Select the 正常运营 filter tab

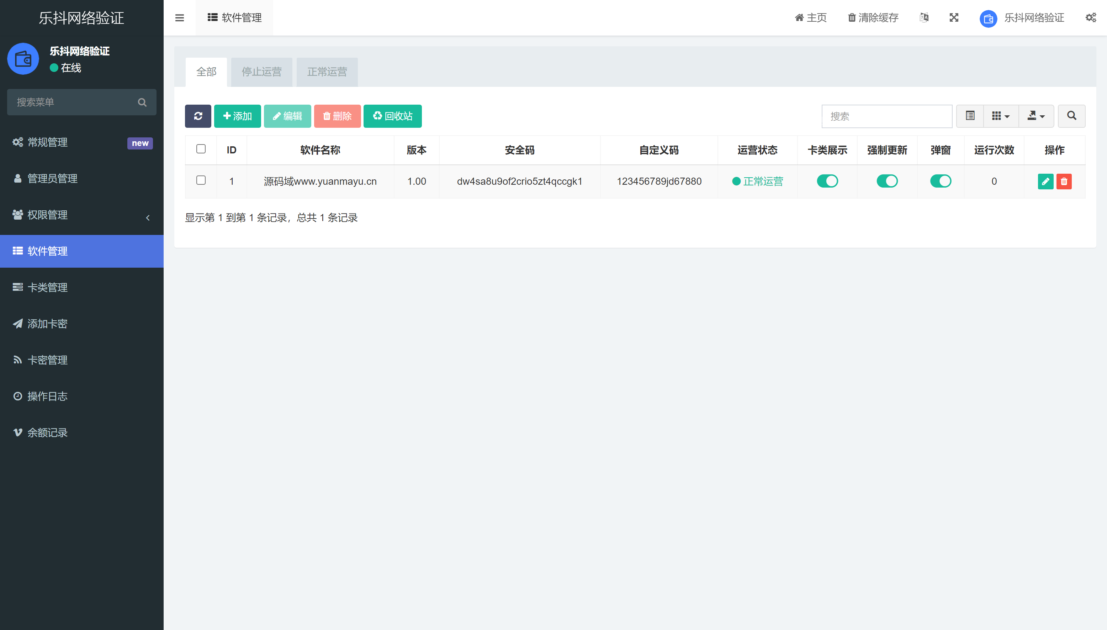[x=327, y=72]
